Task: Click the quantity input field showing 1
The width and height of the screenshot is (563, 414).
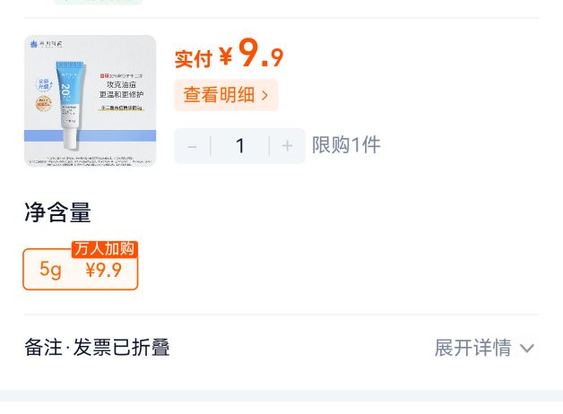Action: tap(240, 146)
